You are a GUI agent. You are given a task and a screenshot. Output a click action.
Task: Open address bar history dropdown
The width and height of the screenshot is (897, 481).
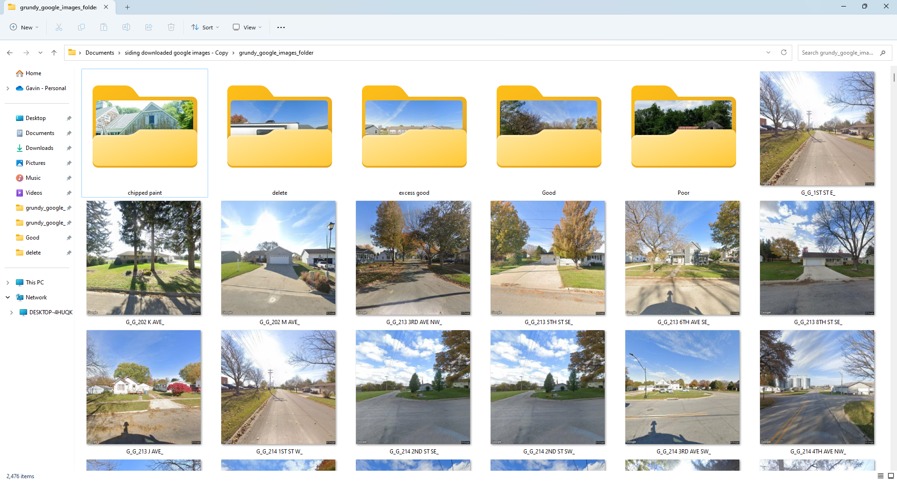(768, 52)
